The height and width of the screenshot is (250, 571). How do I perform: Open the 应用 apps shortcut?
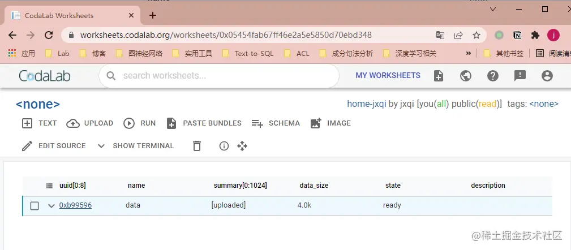pyautogui.click(x=22, y=54)
